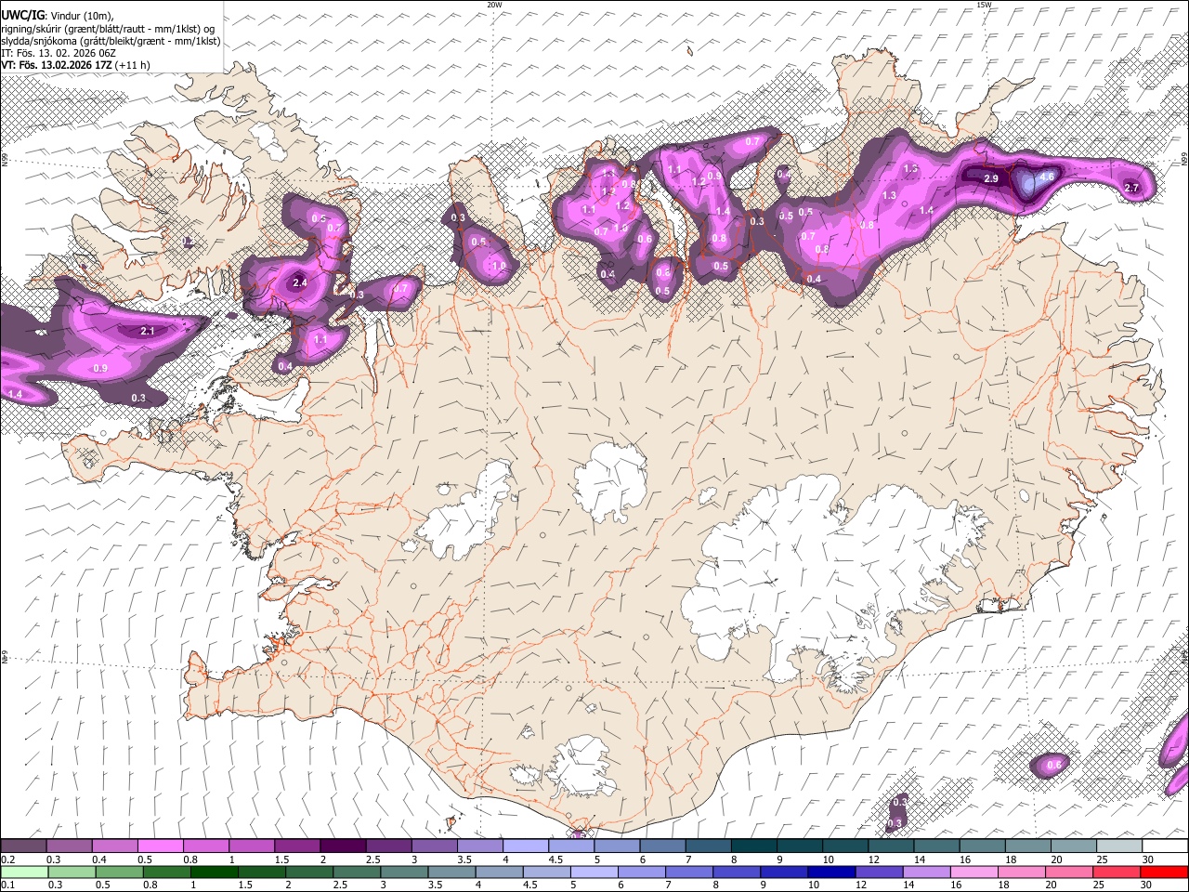1189x892 pixels.
Task: Click the 2.1 value off the west coast
Action: tap(147, 331)
